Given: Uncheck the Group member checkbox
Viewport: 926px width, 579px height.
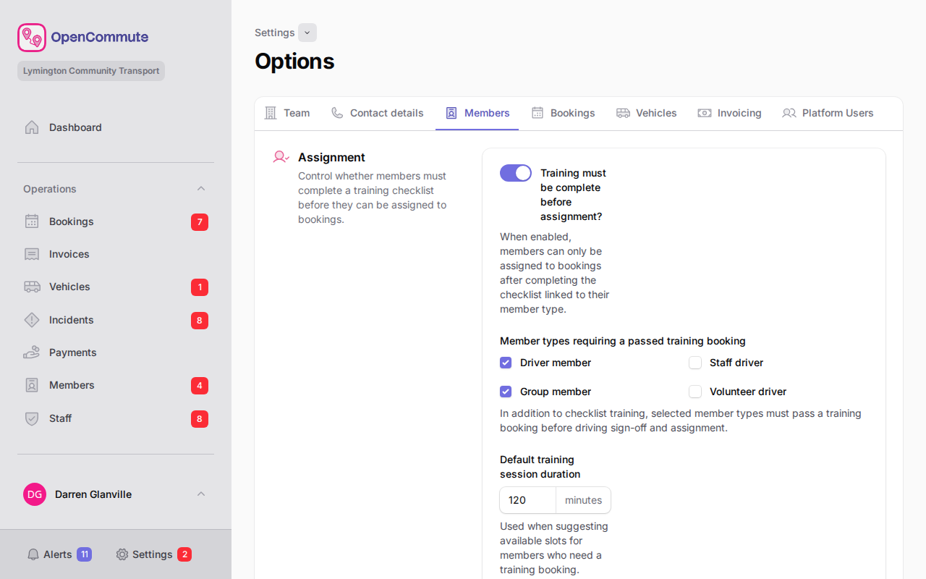Looking at the screenshot, I should 506,392.
